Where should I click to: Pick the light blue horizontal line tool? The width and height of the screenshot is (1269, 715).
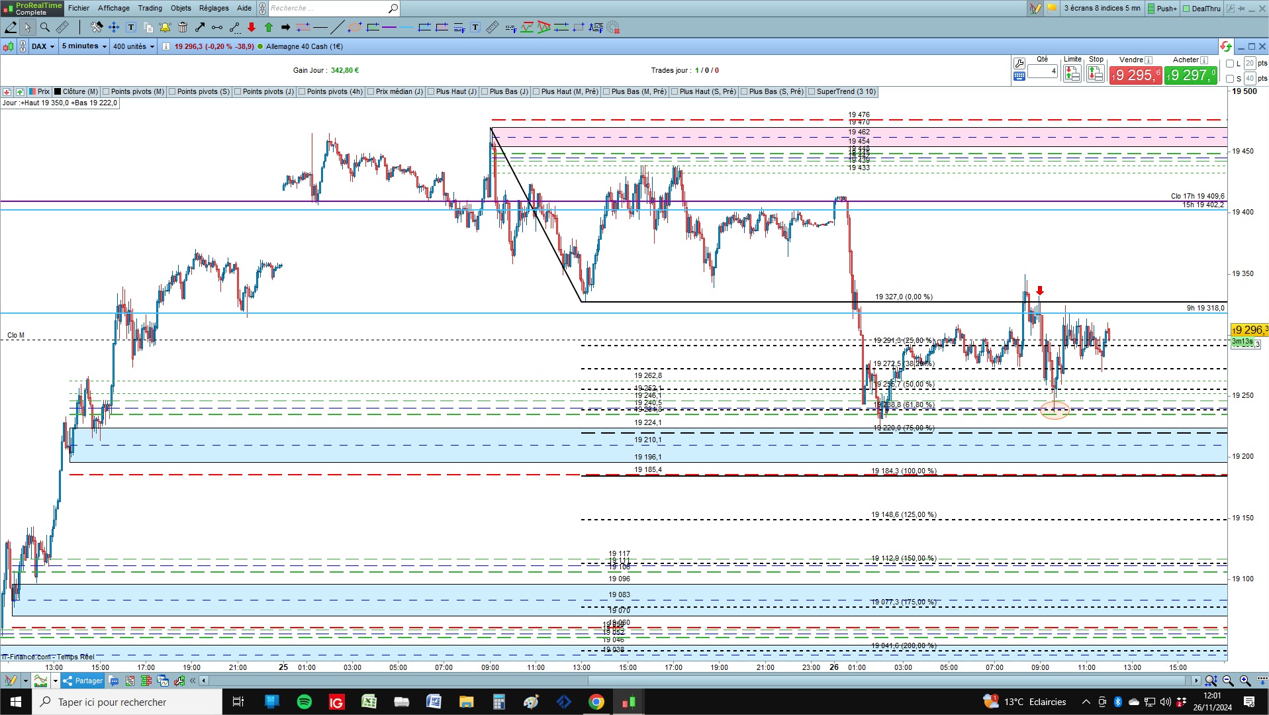pos(406,27)
